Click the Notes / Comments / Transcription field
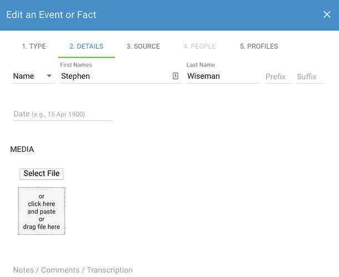The height and width of the screenshot is (277, 339). click(x=73, y=270)
